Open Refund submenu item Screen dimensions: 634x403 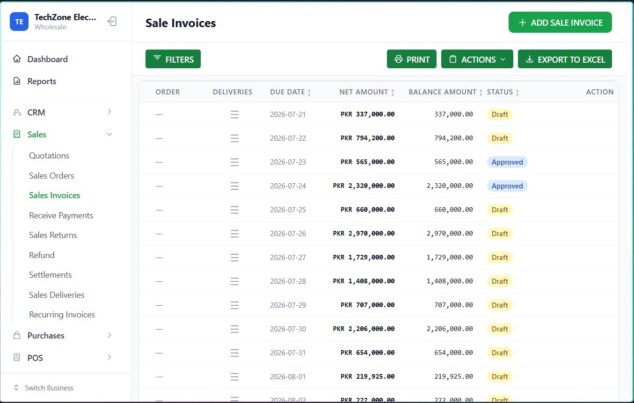(42, 255)
